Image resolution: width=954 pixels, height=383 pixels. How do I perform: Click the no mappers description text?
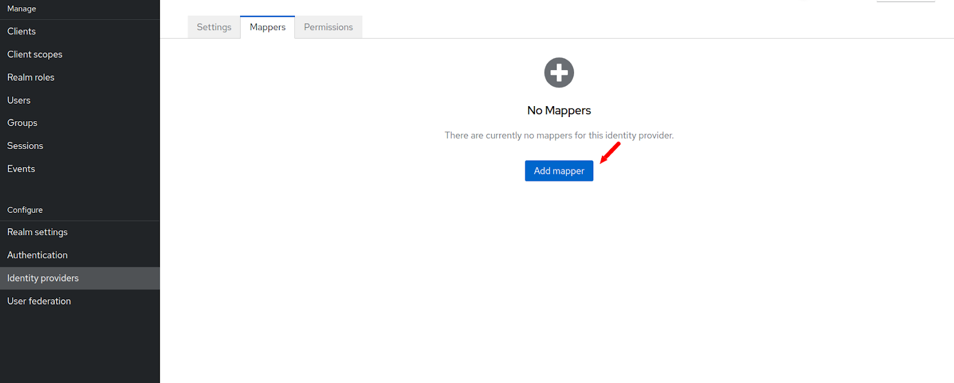559,135
